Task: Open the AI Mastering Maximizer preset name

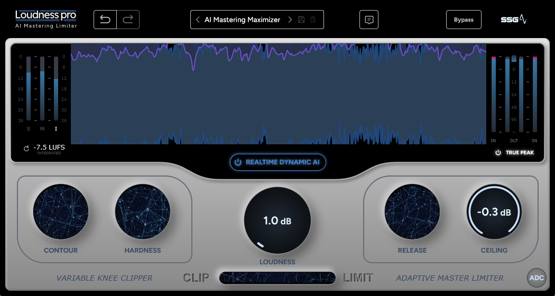Action: point(243,20)
